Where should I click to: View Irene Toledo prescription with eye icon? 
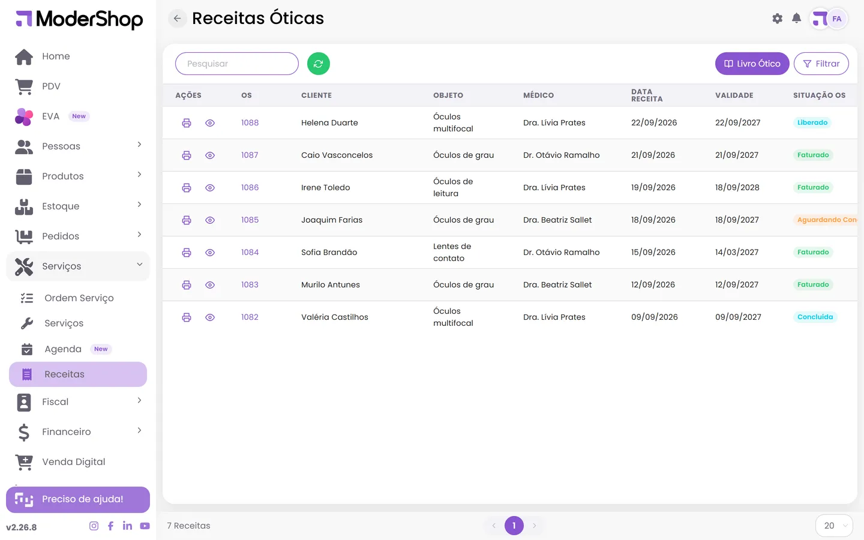click(210, 188)
